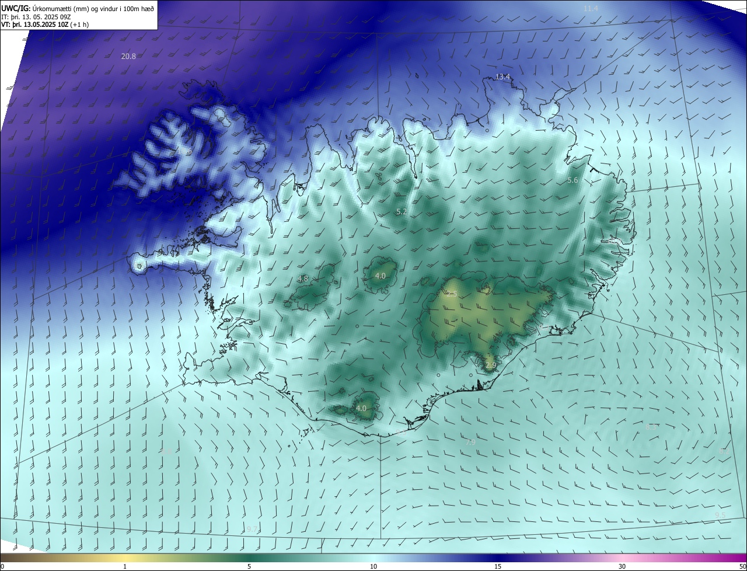Click the '15' tick on the color scale
This screenshot has width=747, height=571.
(498, 567)
